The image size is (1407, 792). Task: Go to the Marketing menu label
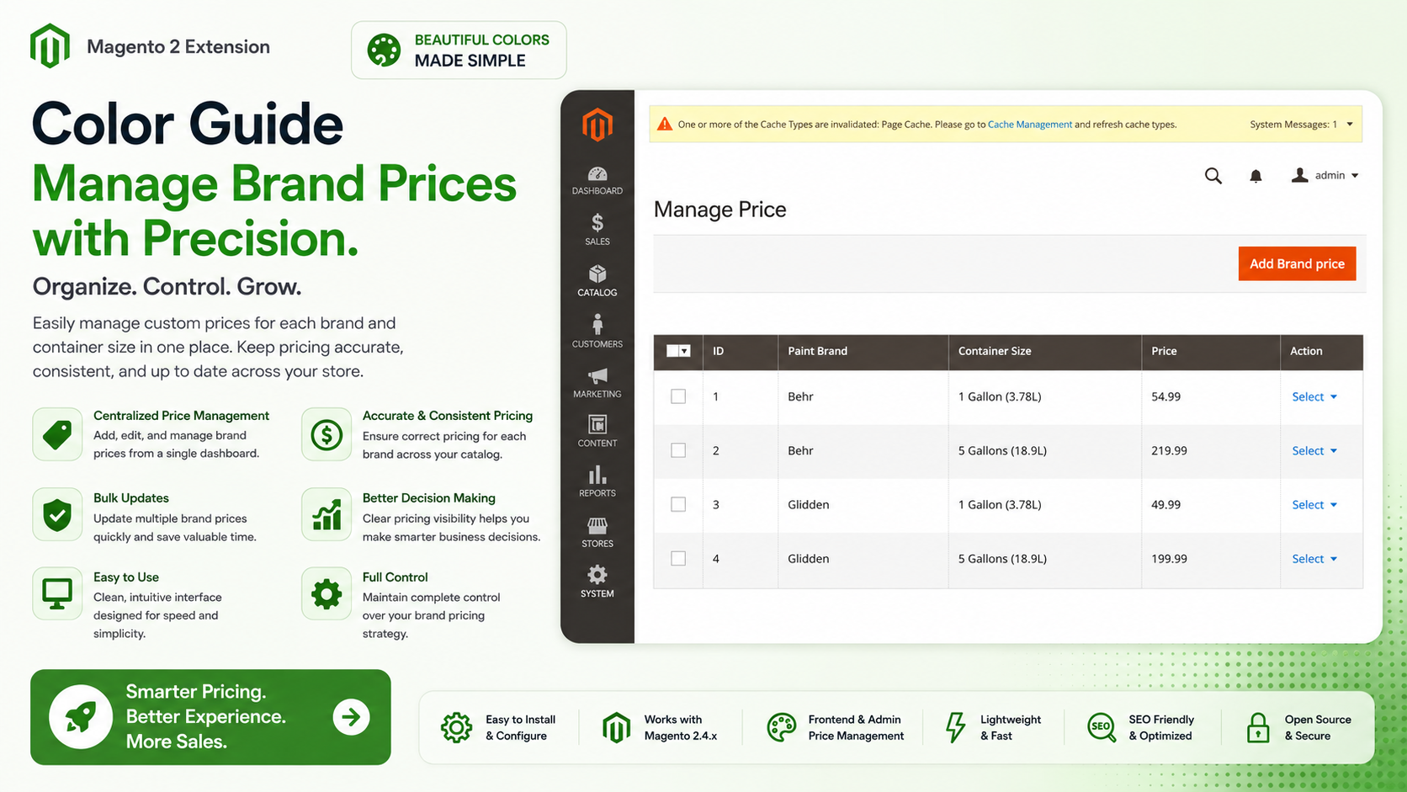(597, 394)
